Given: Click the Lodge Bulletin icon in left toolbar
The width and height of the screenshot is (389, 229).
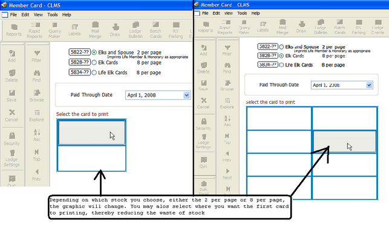Looking at the screenshot, I should [136, 30].
